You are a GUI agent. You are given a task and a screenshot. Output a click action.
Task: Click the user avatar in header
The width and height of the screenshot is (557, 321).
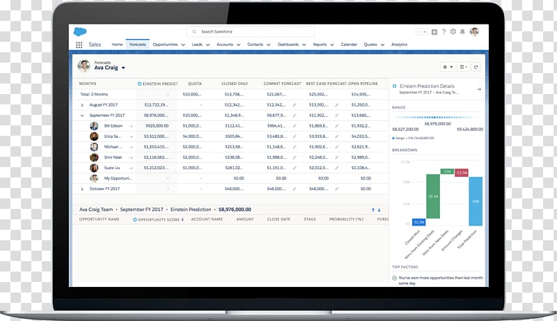click(475, 32)
